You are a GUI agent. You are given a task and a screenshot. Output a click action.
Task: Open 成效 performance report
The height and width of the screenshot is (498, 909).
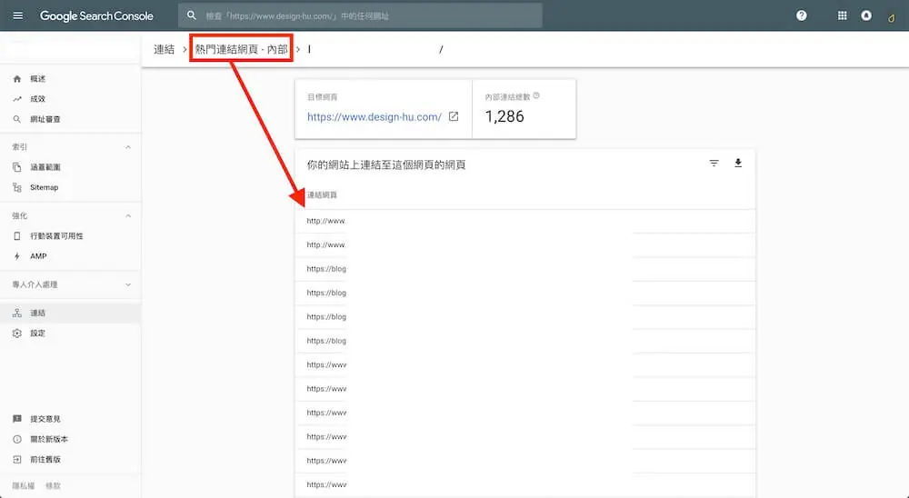(37, 99)
